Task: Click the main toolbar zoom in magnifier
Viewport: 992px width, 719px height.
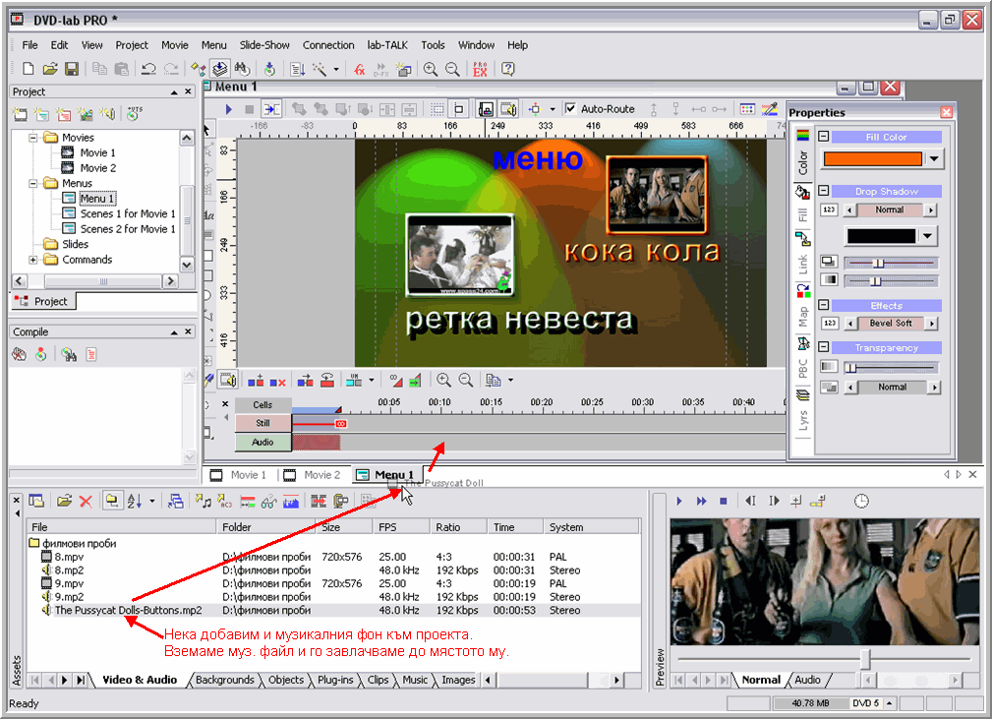Action: pos(431,69)
